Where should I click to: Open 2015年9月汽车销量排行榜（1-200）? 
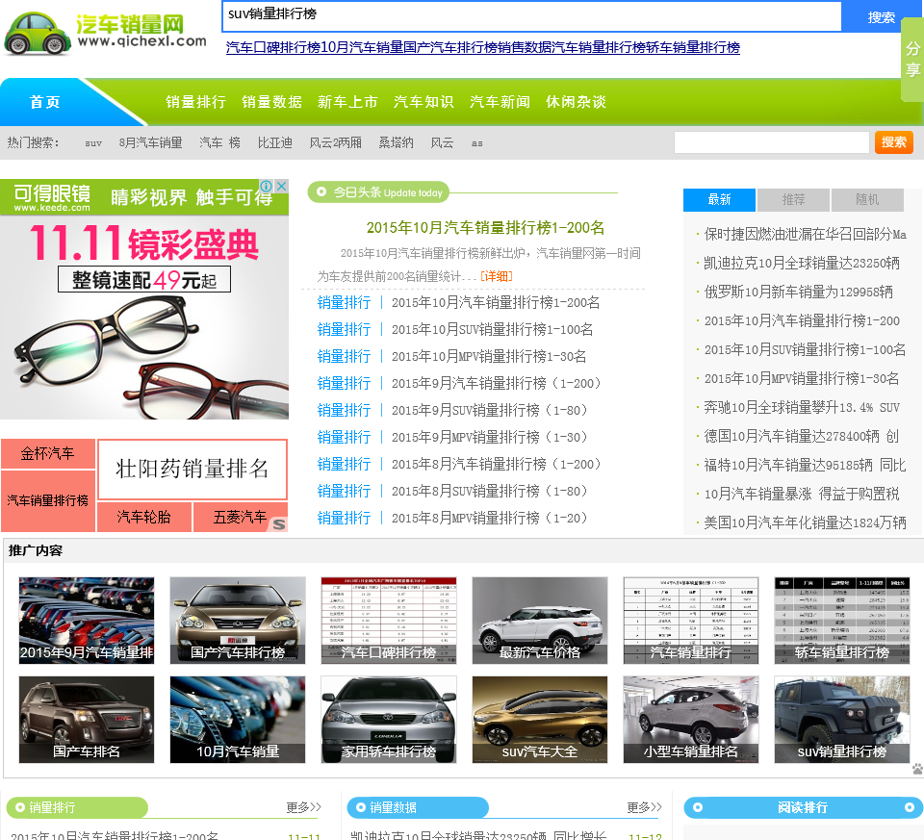point(497,384)
